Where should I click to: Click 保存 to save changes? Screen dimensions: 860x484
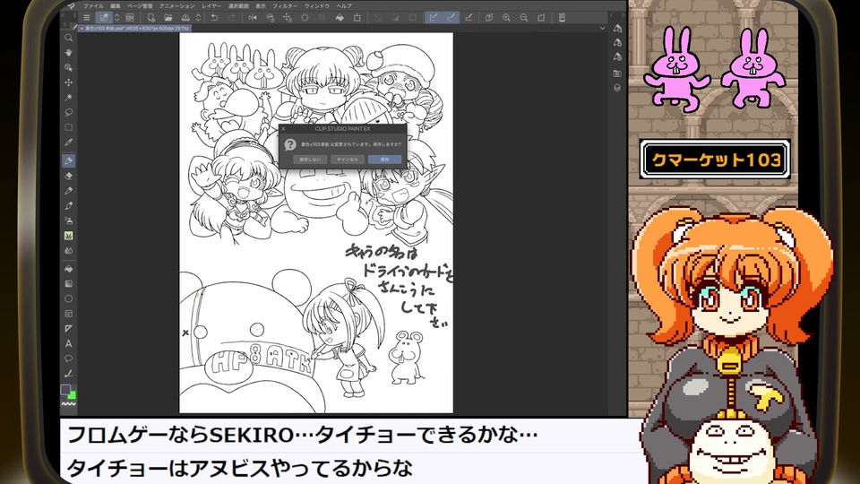(x=385, y=160)
